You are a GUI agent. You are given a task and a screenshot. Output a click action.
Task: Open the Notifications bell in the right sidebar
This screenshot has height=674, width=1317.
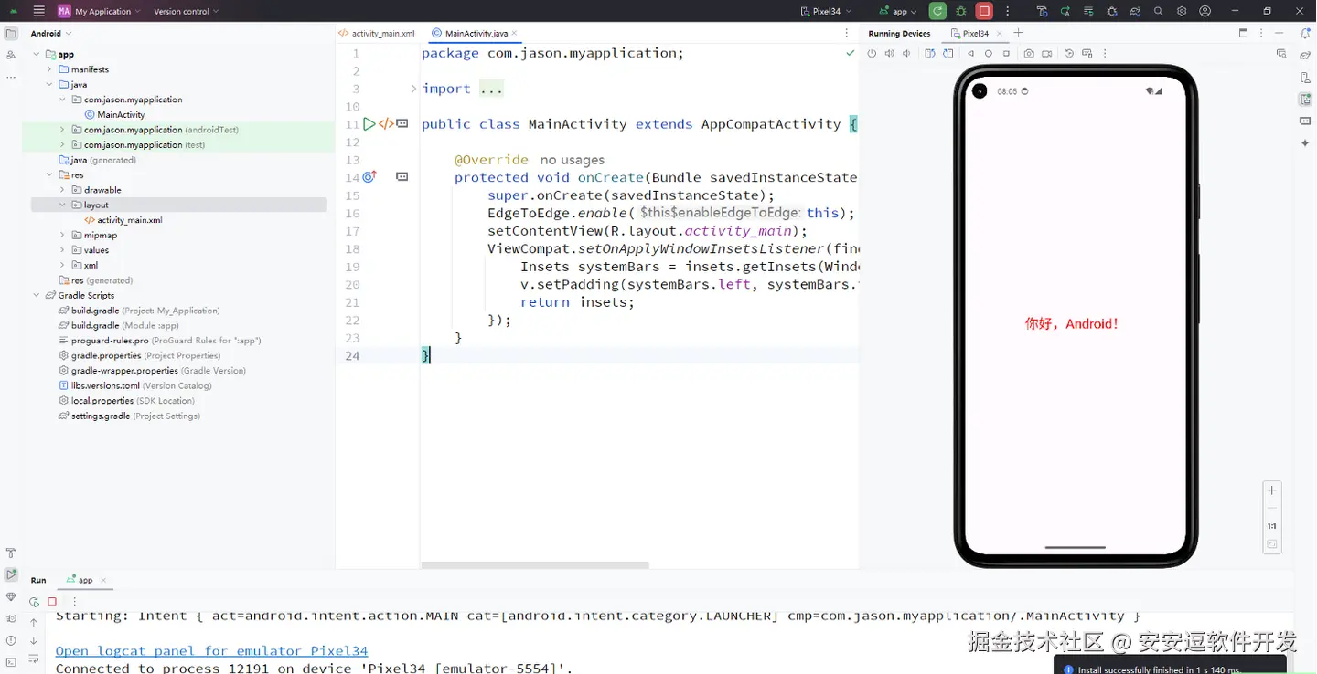click(1305, 33)
